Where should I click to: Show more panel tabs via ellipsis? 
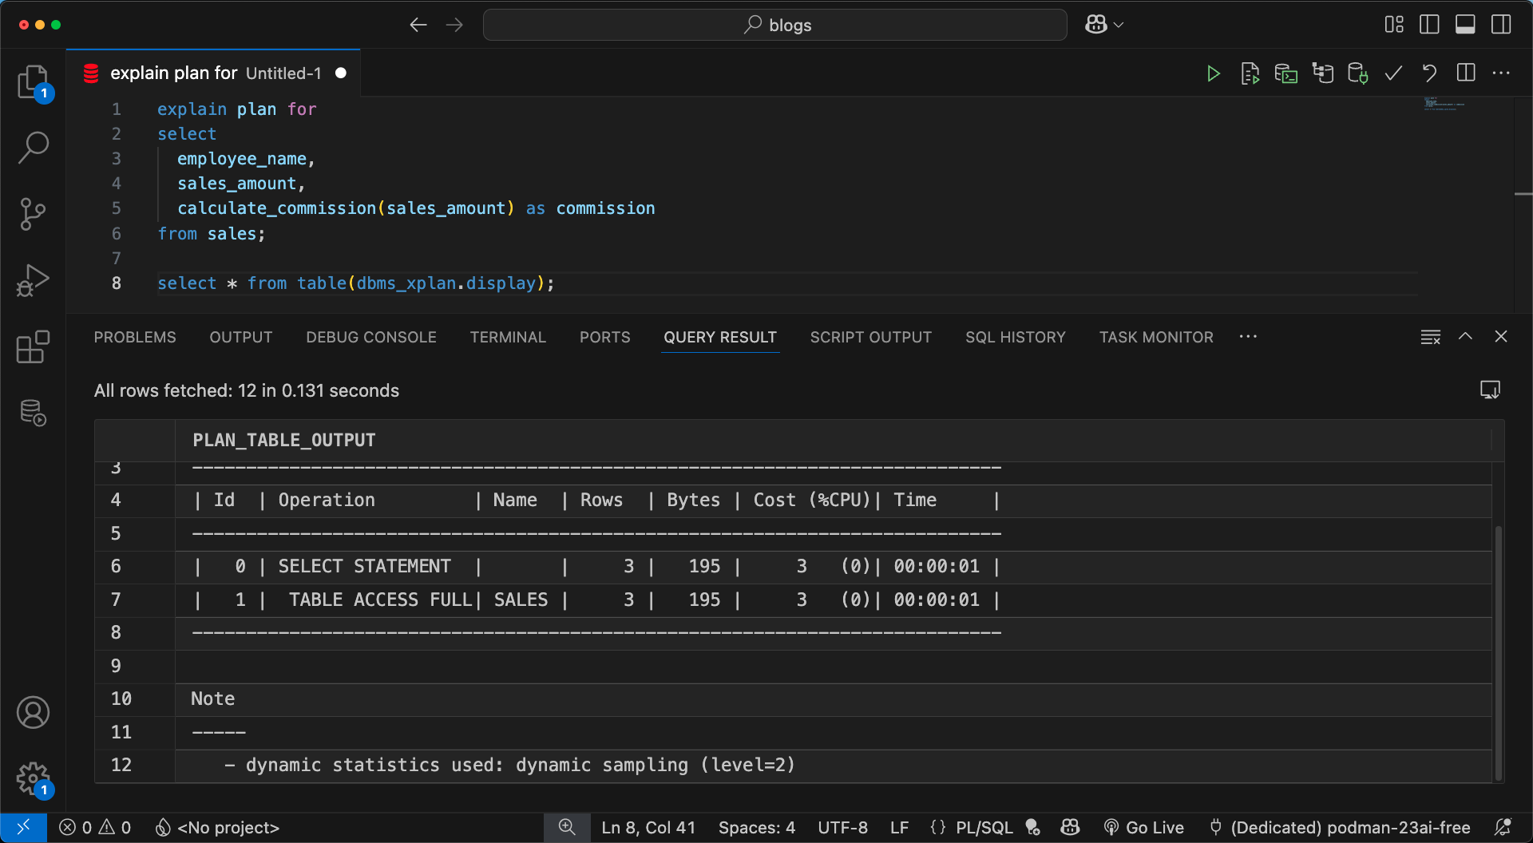coord(1248,337)
